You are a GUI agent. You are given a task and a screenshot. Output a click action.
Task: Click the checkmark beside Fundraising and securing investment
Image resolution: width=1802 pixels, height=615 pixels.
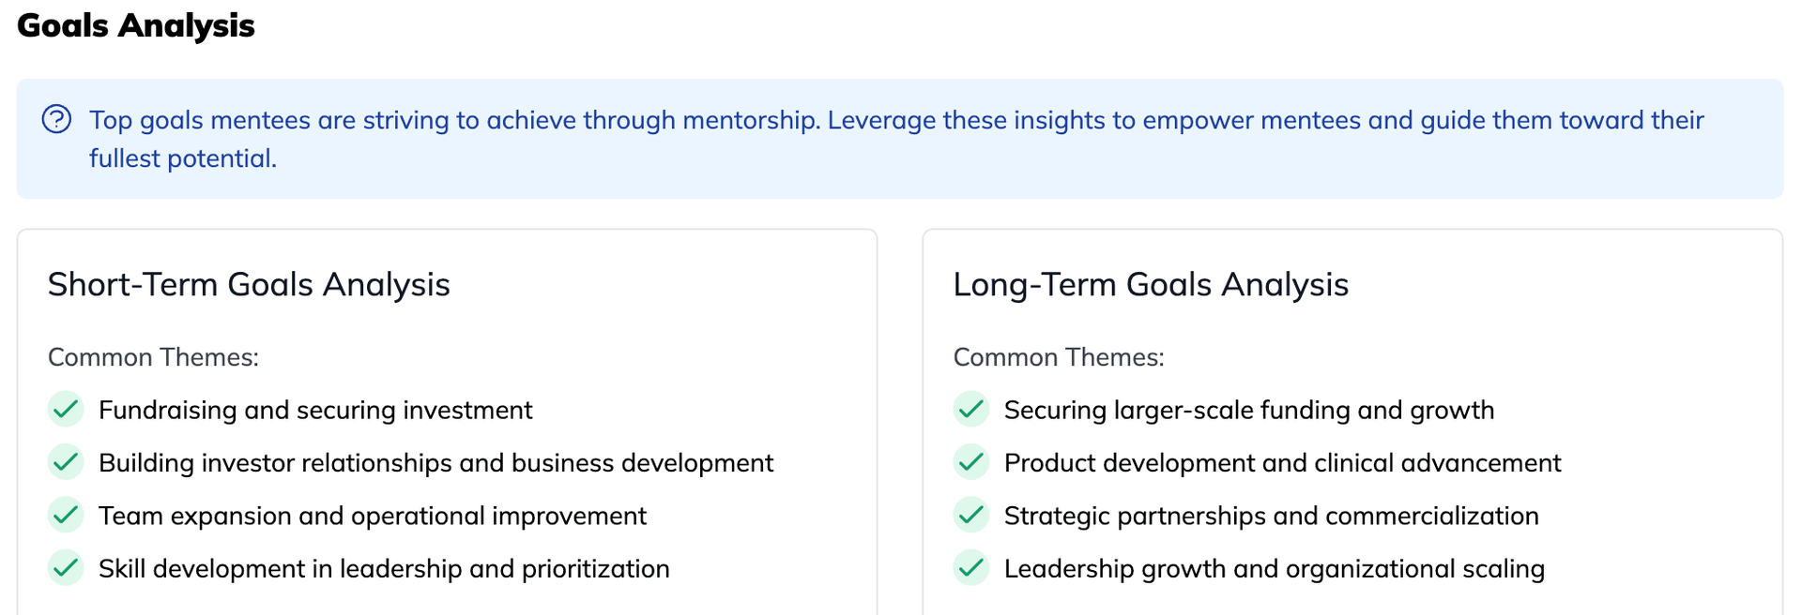[x=66, y=410]
